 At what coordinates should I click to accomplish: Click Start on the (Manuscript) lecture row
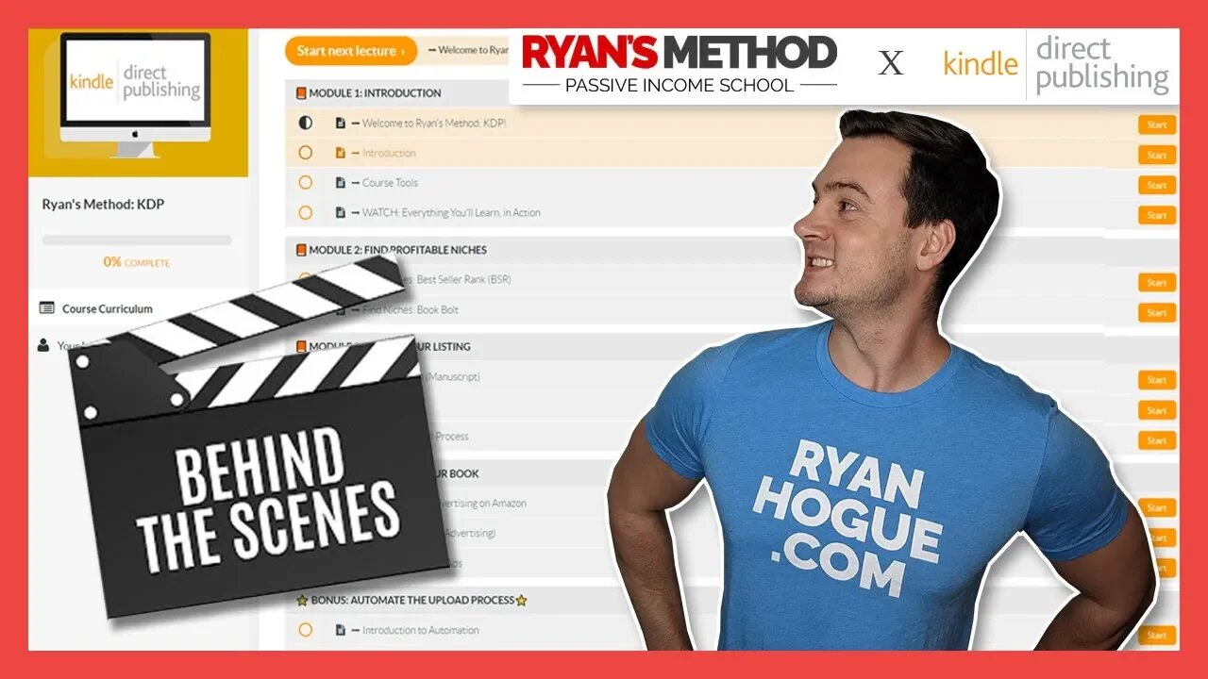click(1157, 380)
